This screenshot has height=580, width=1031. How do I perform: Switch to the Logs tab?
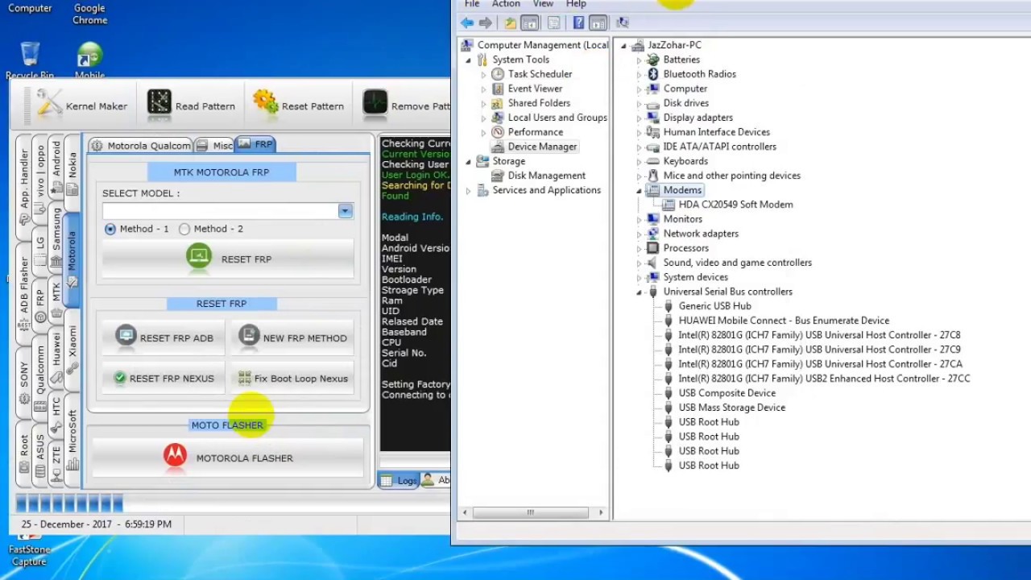tap(400, 480)
